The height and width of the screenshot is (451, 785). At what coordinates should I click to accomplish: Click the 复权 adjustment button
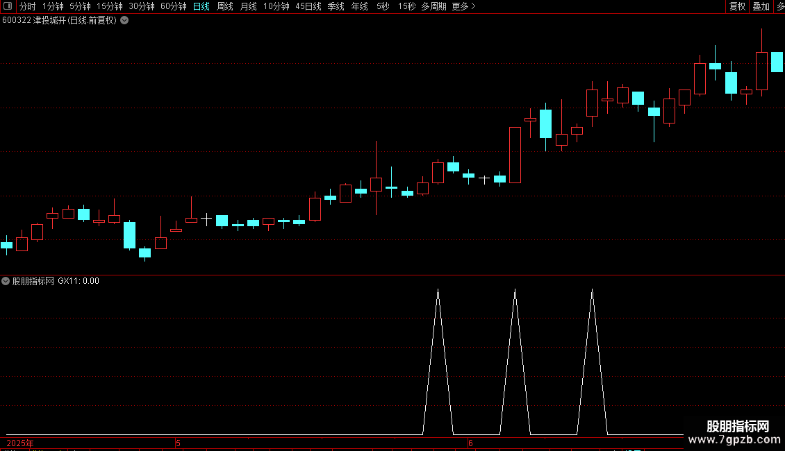pyautogui.click(x=738, y=6)
